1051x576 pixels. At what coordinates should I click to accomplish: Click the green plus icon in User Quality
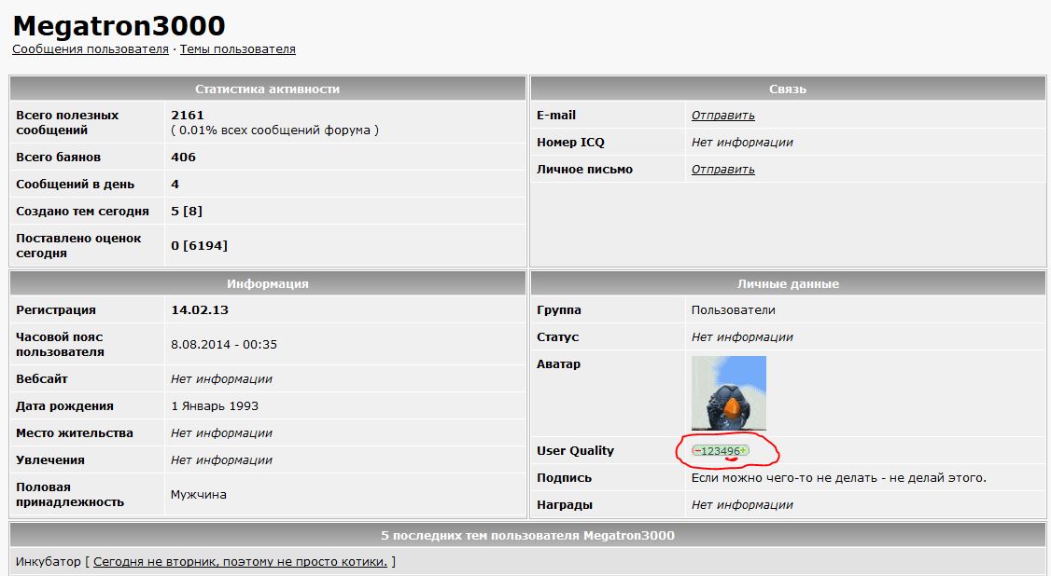coord(743,451)
